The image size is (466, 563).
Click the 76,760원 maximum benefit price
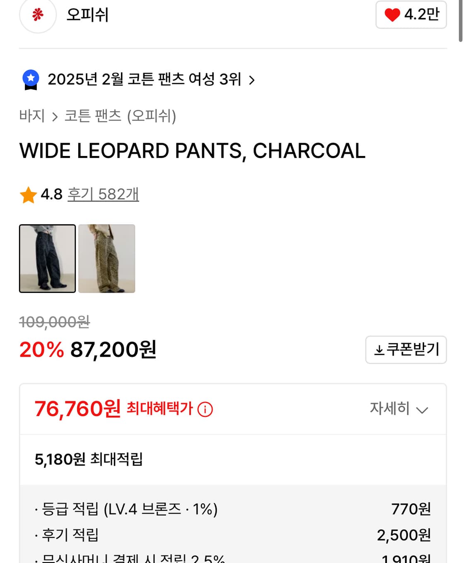pyautogui.click(x=77, y=409)
